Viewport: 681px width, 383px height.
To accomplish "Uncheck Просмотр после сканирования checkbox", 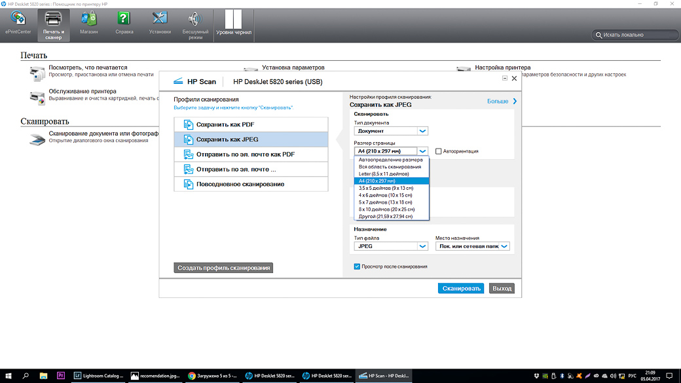I will (x=357, y=266).
